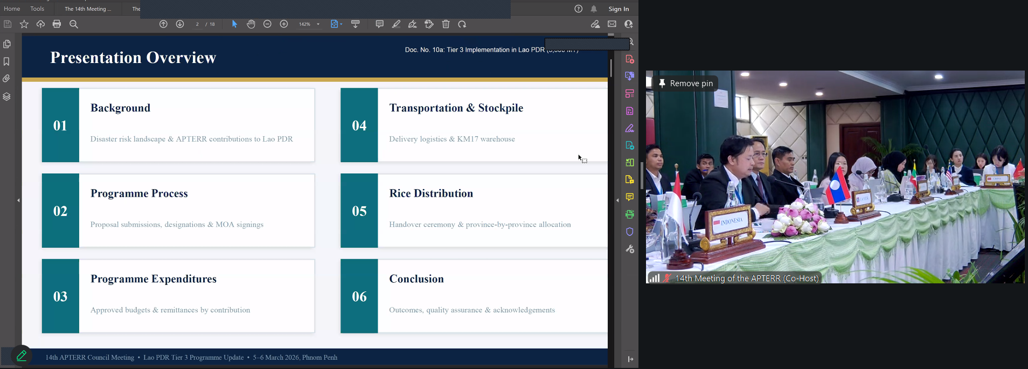Select the Hand pan tool
Viewport: 1028px width, 369px height.
pos(251,24)
